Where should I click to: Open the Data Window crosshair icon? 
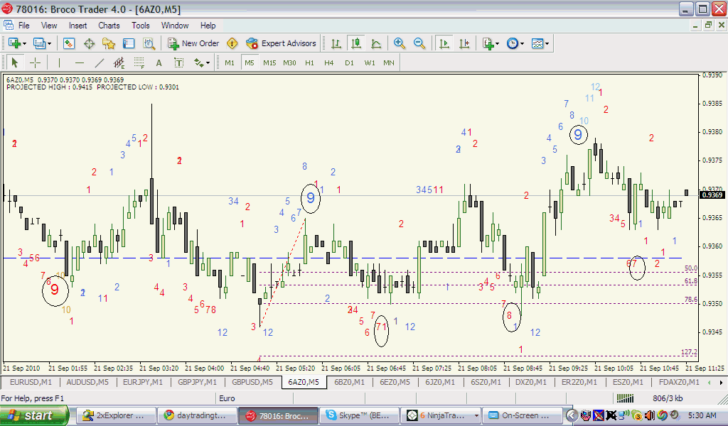89,43
